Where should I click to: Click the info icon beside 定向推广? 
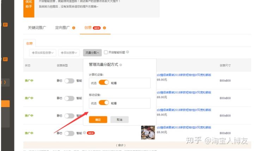pyautogui.click(x=74, y=28)
